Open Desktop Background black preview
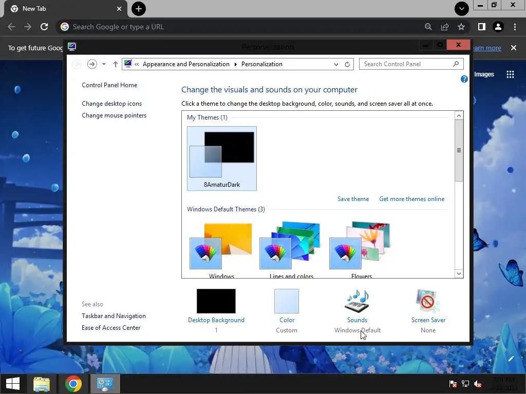Viewport: 526px width, 394px height. (x=216, y=301)
